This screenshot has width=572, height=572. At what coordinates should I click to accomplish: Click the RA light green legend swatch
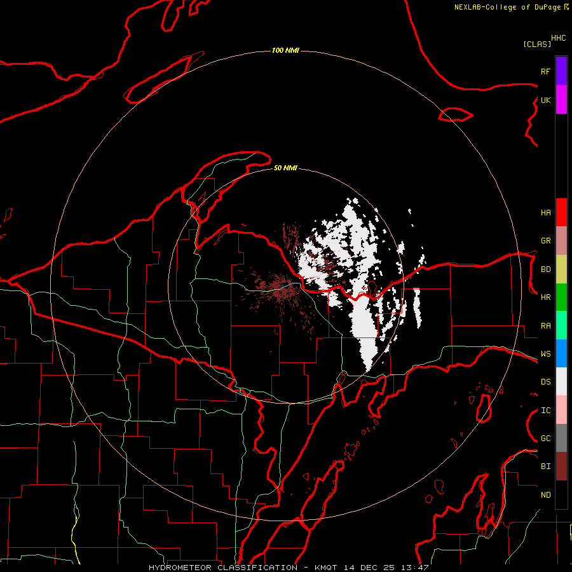pos(561,325)
